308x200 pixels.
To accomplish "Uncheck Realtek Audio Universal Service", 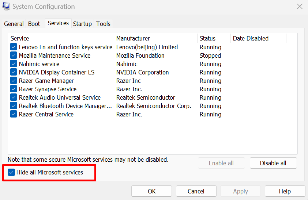I will 14,97.
